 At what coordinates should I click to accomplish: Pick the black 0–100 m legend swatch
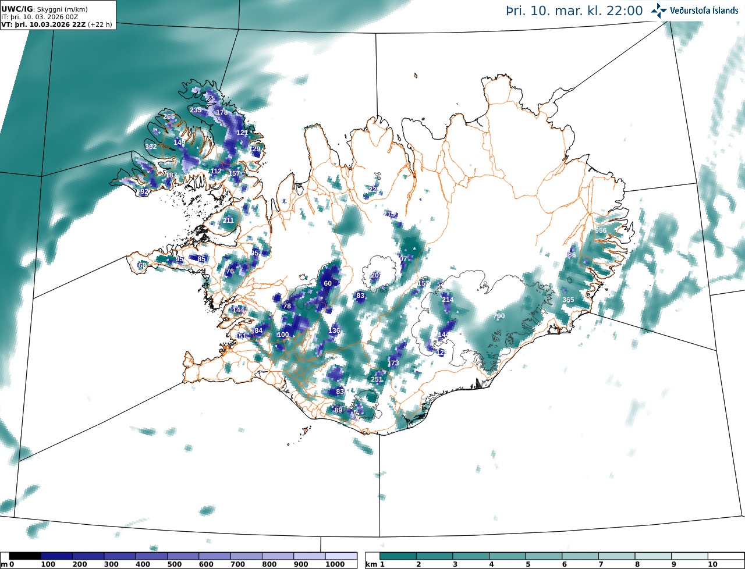25,556
